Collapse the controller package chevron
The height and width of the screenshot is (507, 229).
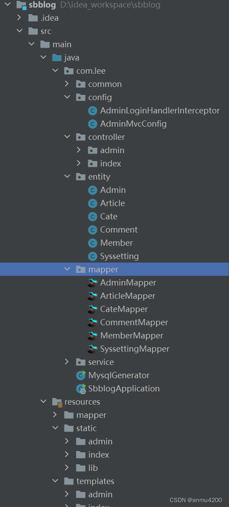click(x=67, y=137)
